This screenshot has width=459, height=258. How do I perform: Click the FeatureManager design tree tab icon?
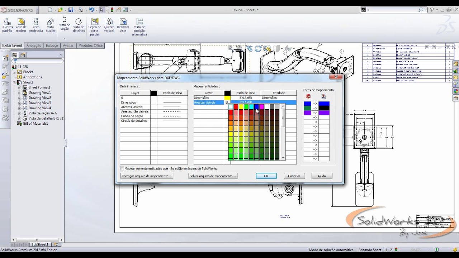click(15, 55)
